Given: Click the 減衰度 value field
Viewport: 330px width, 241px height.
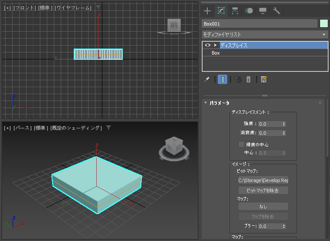Looking at the screenshot, I should pos(270,133).
